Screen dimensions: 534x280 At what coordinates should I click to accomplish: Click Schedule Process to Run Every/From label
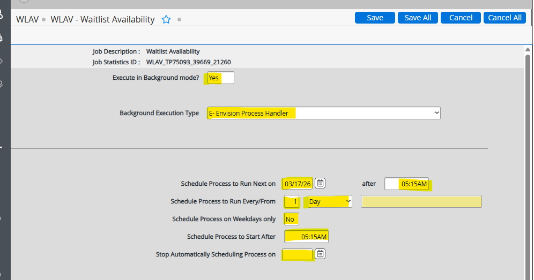tap(223, 201)
